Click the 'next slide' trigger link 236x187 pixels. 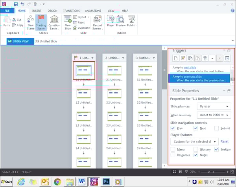(x=190, y=68)
